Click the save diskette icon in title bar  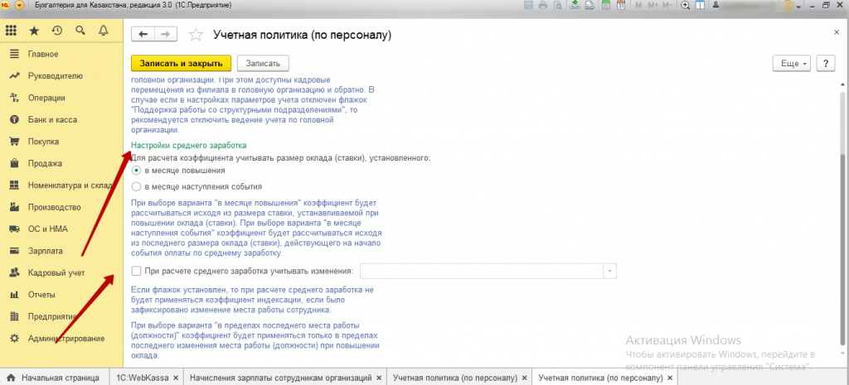pyautogui.click(x=530, y=5)
